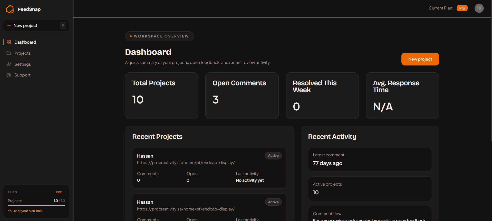The image size is (492, 221).
Task: Open the Dashboard sidebar item
Action: point(36,42)
